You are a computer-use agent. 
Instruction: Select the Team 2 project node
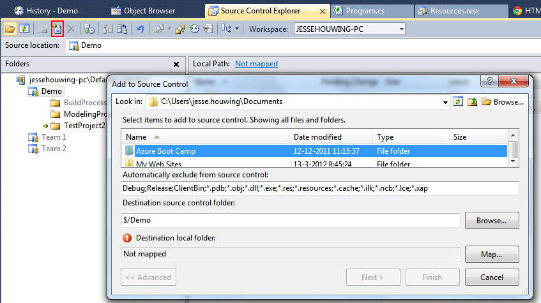click(54, 149)
